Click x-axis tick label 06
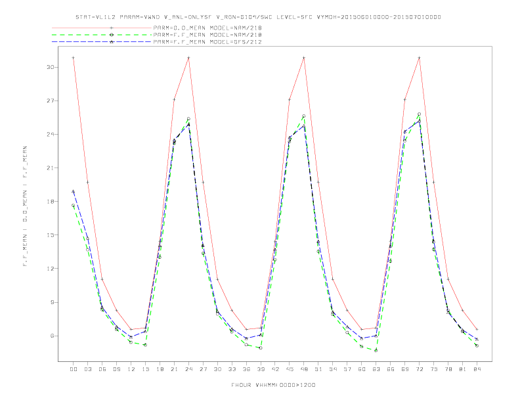 coord(102,369)
